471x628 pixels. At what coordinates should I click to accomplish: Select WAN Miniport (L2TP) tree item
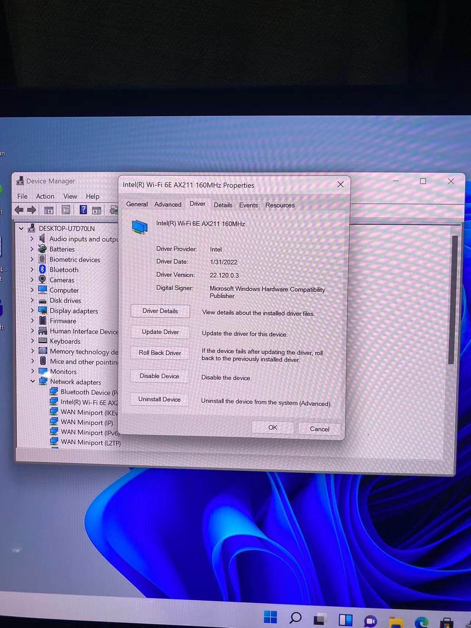tap(91, 442)
